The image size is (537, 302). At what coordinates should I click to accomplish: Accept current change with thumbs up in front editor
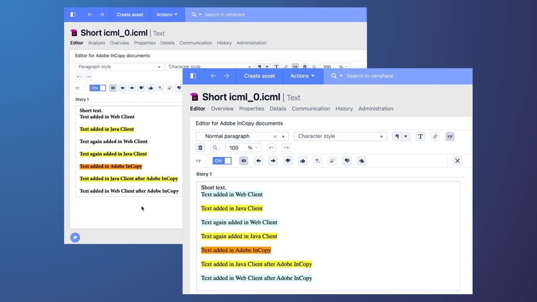[303, 161]
